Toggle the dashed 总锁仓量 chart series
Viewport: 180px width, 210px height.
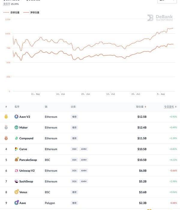point(11,13)
